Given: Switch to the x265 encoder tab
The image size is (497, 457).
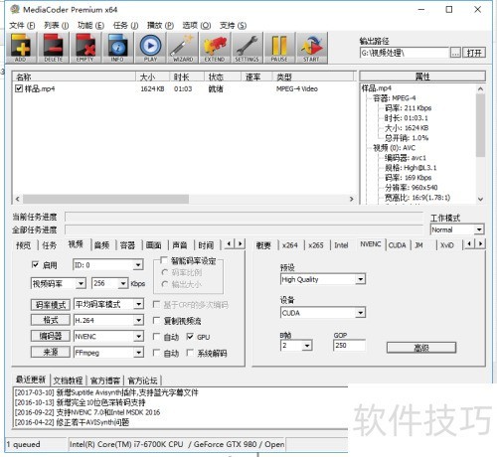Looking at the screenshot, I should pos(316,245).
